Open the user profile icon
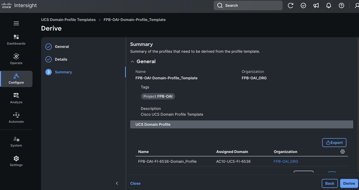This screenshot has height=190, width=359. [x=357, y=5]
